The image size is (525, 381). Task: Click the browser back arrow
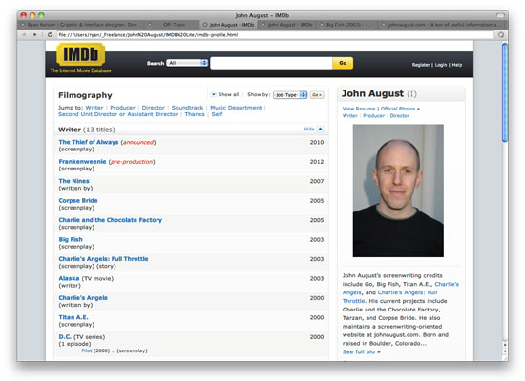[24, 34]
